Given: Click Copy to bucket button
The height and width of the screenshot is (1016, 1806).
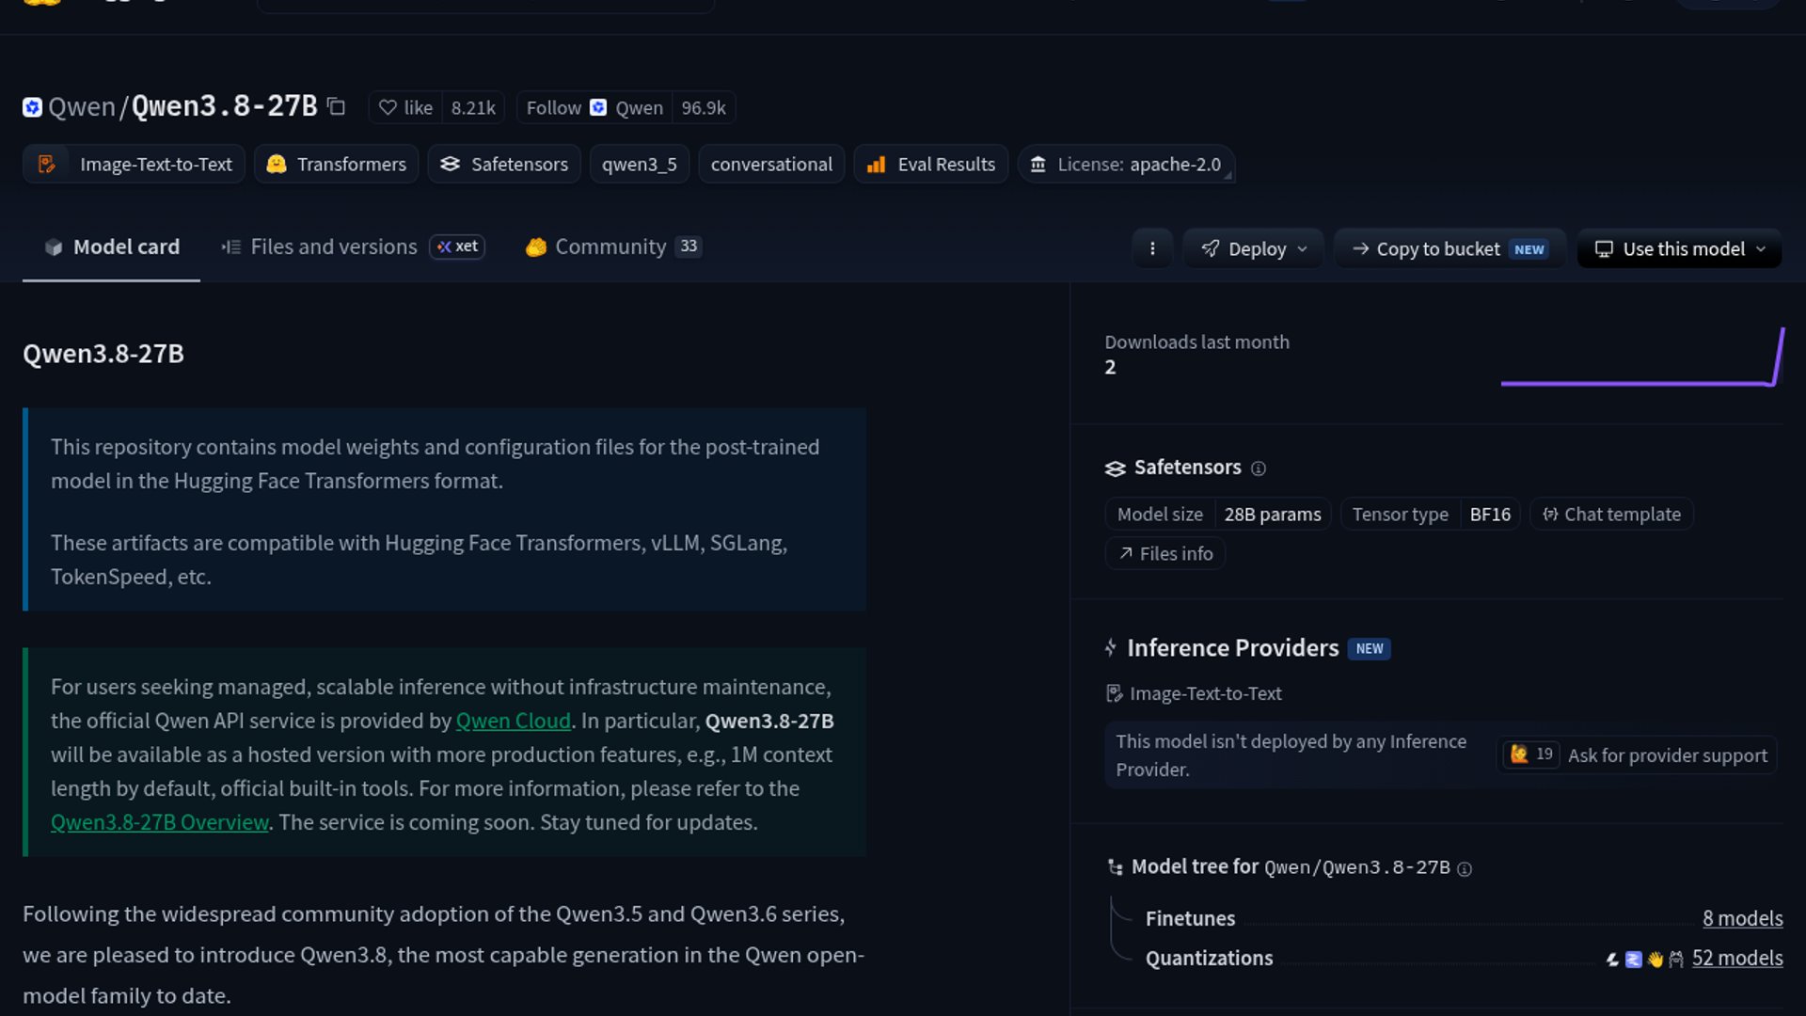Looking at the screenshot, I should tap(1450, 249).
